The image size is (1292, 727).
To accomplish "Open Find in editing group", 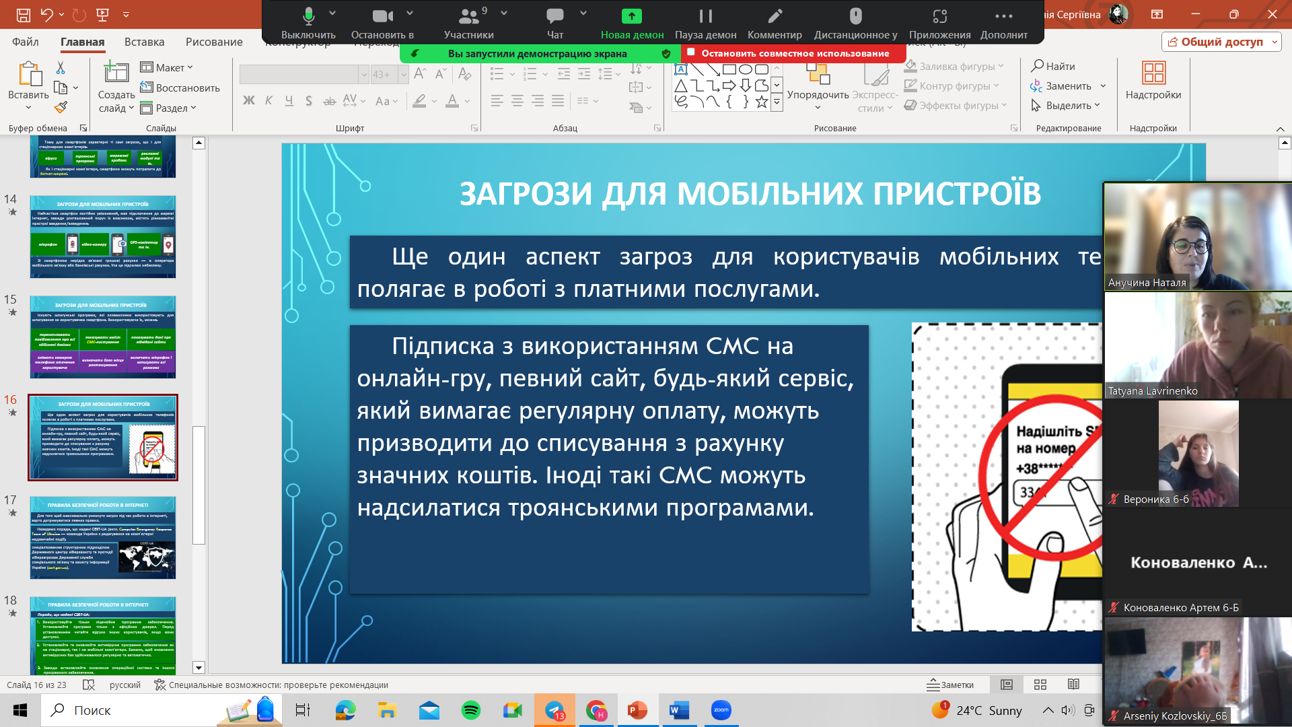I will (1054, 66).
